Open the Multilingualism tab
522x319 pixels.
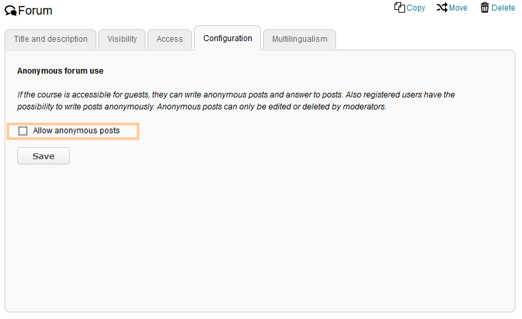300,39
